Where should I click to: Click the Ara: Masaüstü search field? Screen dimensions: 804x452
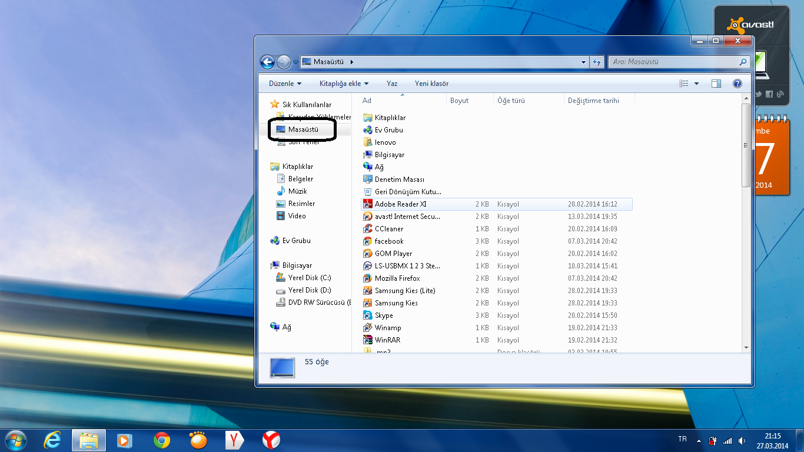point(674,62)
